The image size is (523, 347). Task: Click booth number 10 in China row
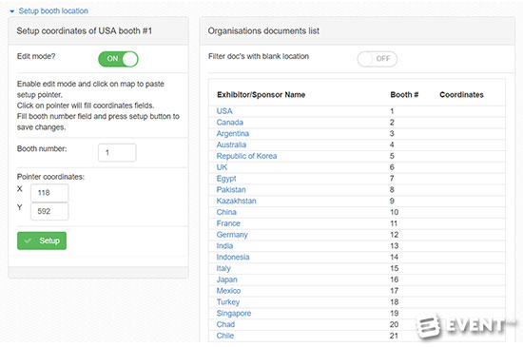tap(395, 212)
